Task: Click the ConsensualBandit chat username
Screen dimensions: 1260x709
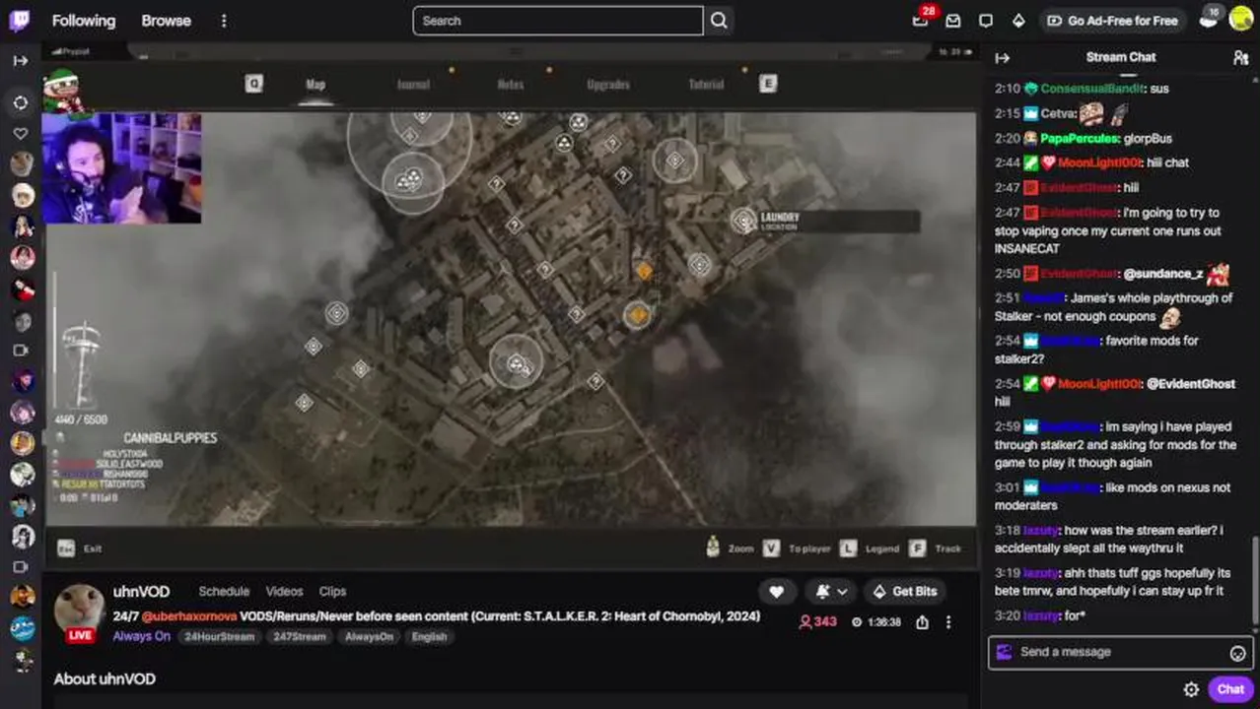Action: click(1092, 89)
